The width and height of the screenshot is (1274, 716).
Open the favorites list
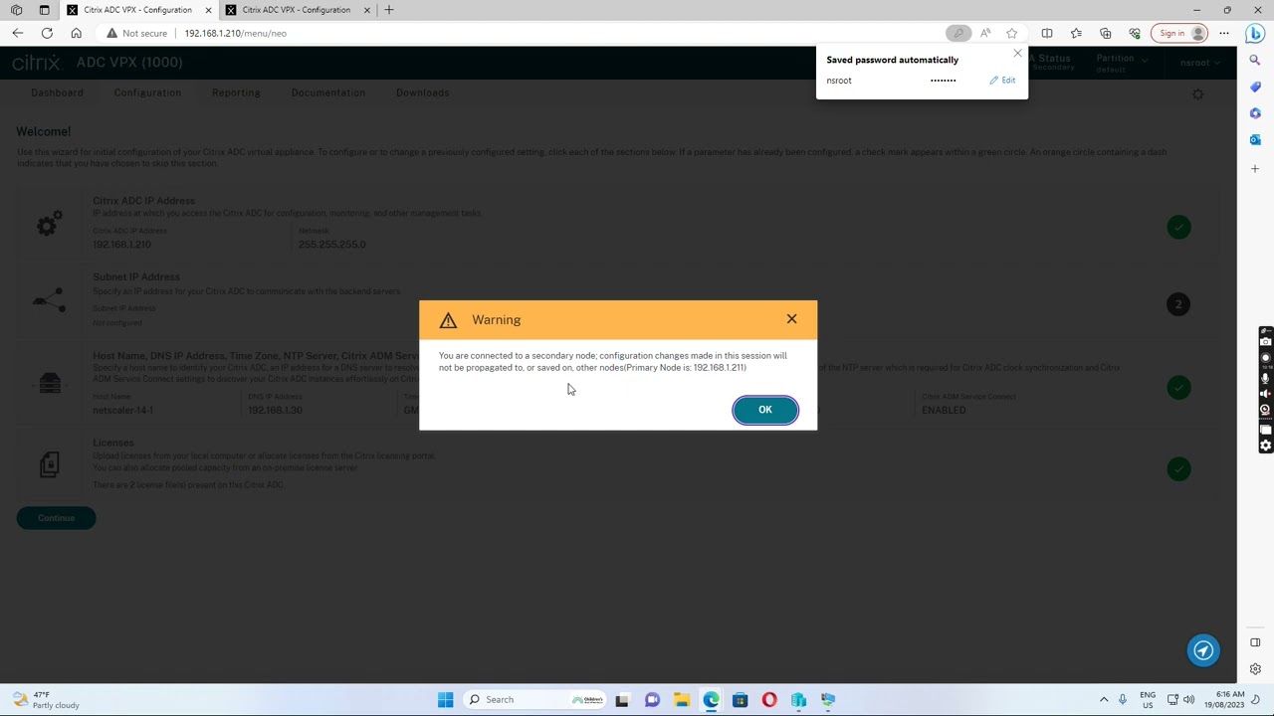click(x=1076, y=33)
